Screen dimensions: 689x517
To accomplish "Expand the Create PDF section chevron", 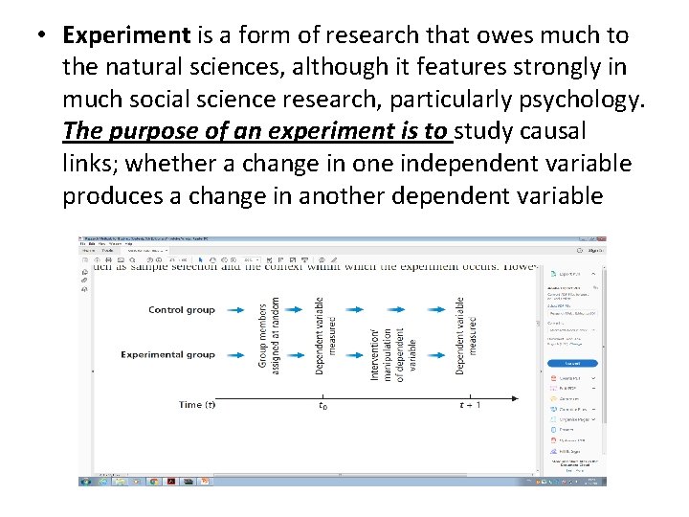I will 593,378.
